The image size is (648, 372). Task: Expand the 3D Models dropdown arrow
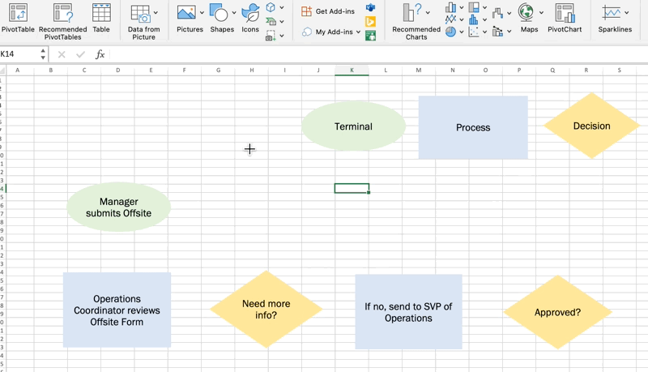click(282, 7)
